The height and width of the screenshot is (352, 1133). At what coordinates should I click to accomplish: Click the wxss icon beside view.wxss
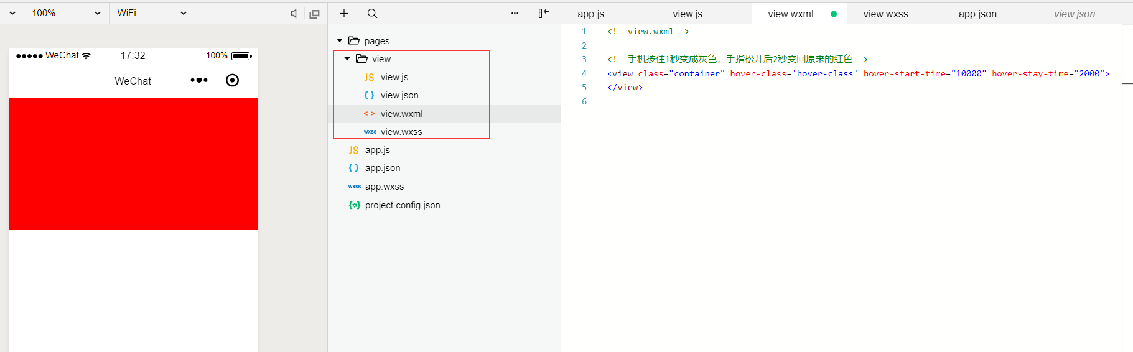pyautogui.click(x=370, y=132)
